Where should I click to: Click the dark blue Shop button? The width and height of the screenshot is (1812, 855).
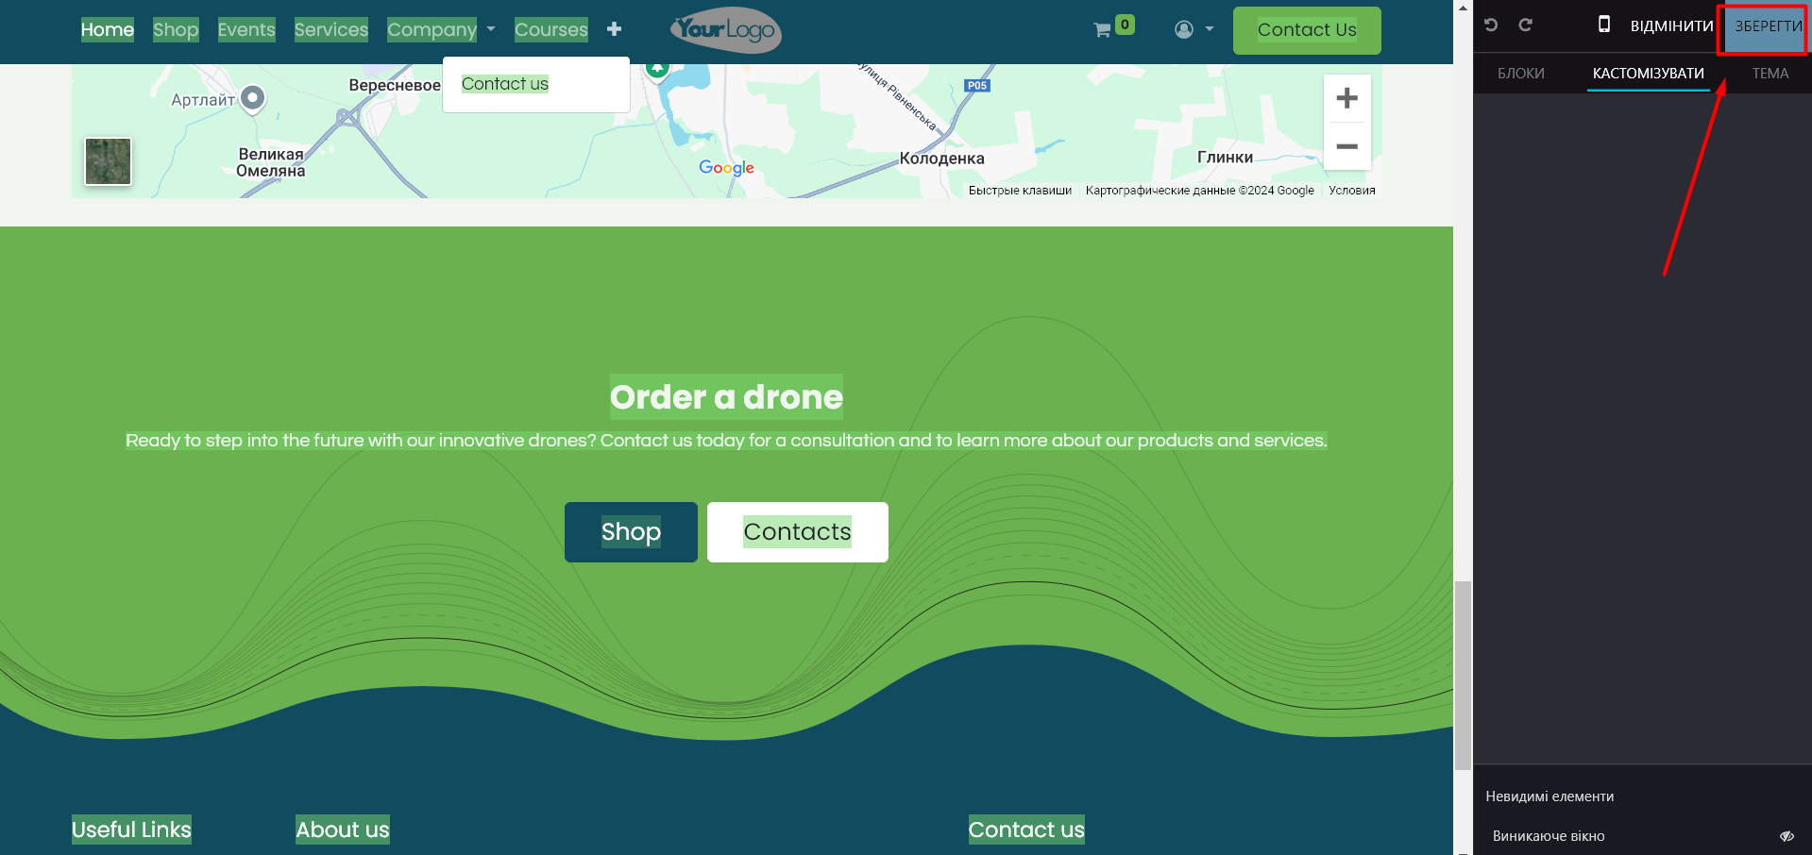pyautogui.click(x=631, y=532)
